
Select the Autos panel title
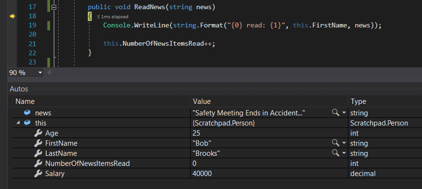(x=19, y=89)
